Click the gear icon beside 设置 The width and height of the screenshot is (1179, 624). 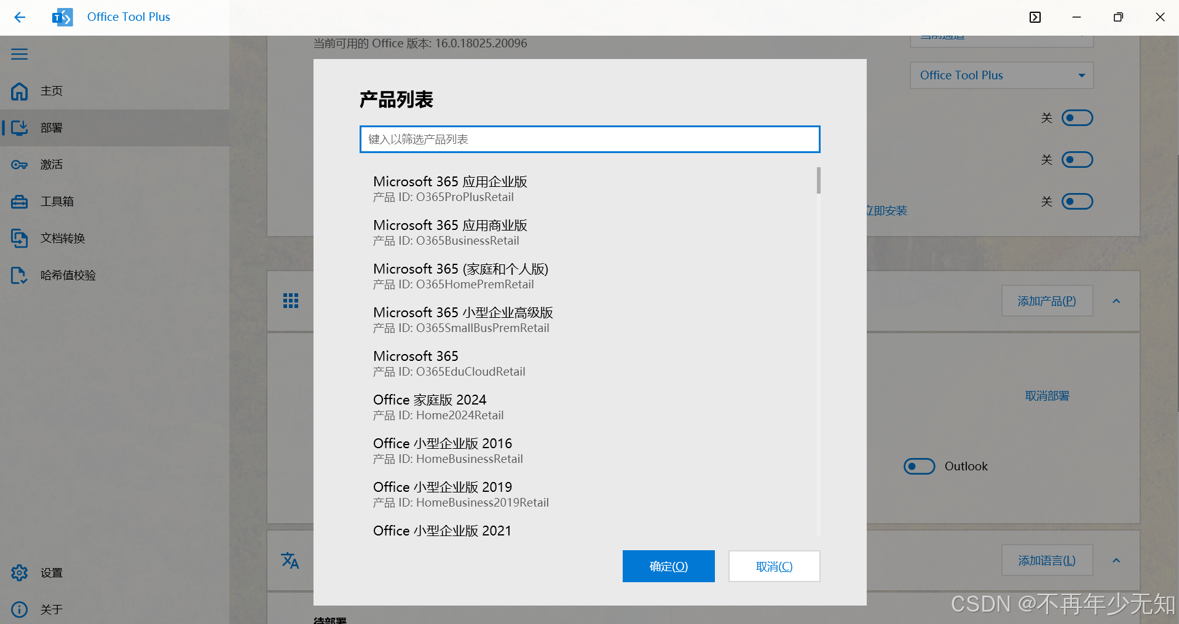click(x=20, y=573)
